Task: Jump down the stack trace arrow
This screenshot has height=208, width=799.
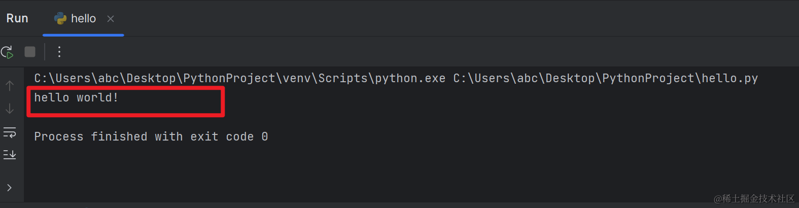Action: tap(10, 109)
